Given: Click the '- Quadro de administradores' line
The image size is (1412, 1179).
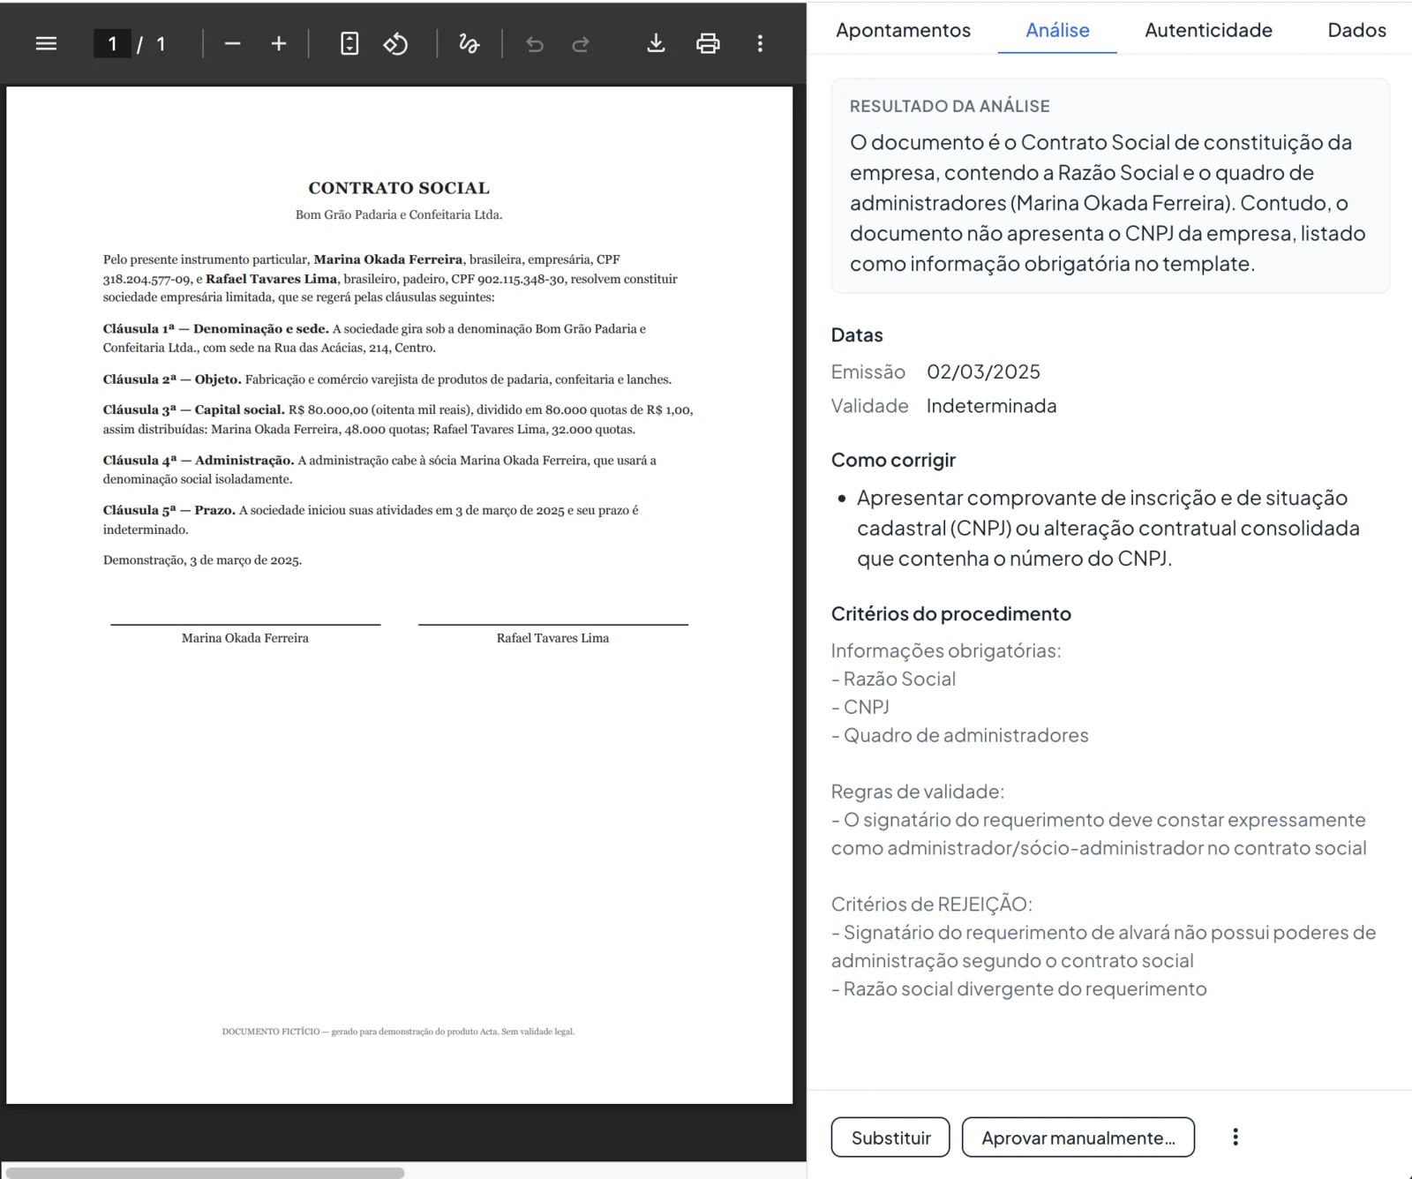Looking at the screenshot, I should [x=960, y=735].
